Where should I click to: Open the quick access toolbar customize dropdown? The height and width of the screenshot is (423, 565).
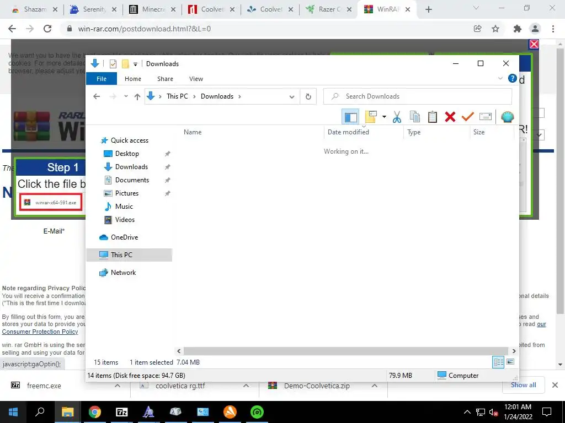point(135,64)
